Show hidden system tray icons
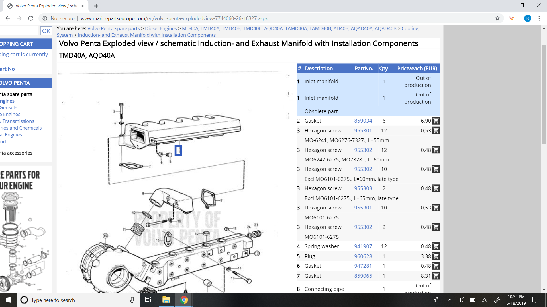Image resolution: width=547 pixels, height=307 pixels. click(x=450, y=300)
